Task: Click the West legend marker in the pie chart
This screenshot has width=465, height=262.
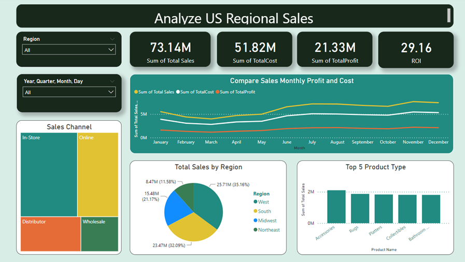Action: coord(256,202)
